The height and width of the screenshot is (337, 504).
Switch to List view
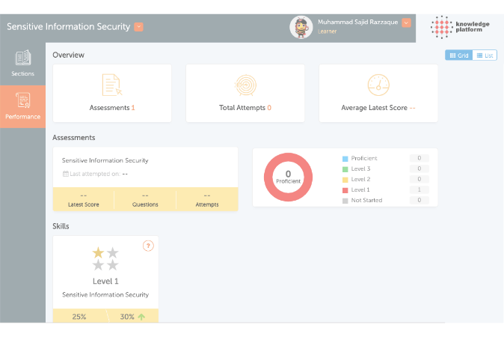(x=485, y=55)
